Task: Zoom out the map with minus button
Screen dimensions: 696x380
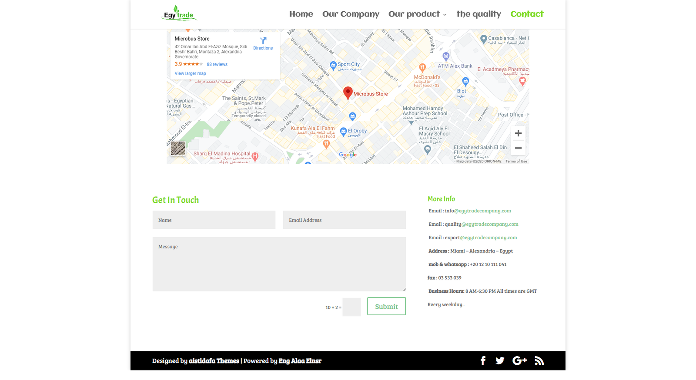Action: point(518,148)
